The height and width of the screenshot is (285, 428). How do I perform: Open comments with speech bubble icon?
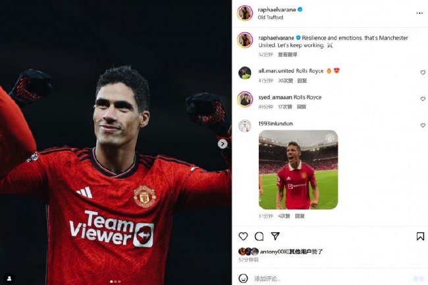(x=259, y=236)
